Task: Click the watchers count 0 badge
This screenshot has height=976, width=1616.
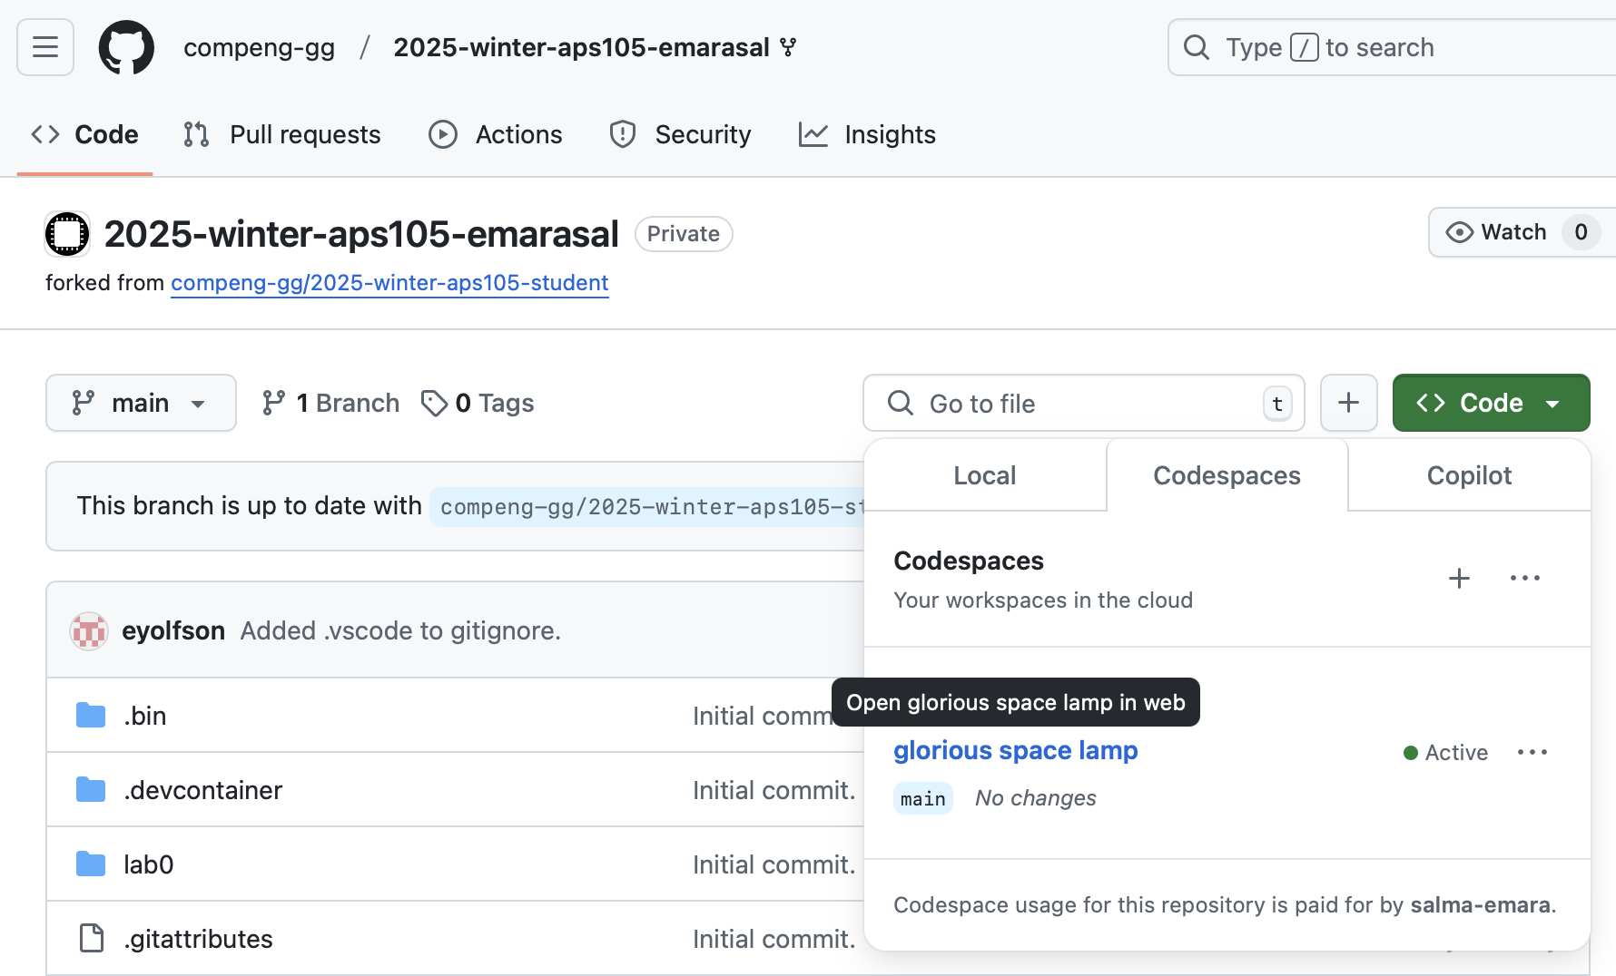Action: tap(1581, 232)
